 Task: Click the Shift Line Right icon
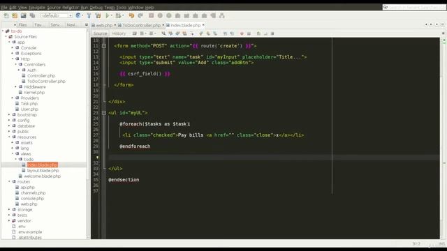(x=233, y=33)
